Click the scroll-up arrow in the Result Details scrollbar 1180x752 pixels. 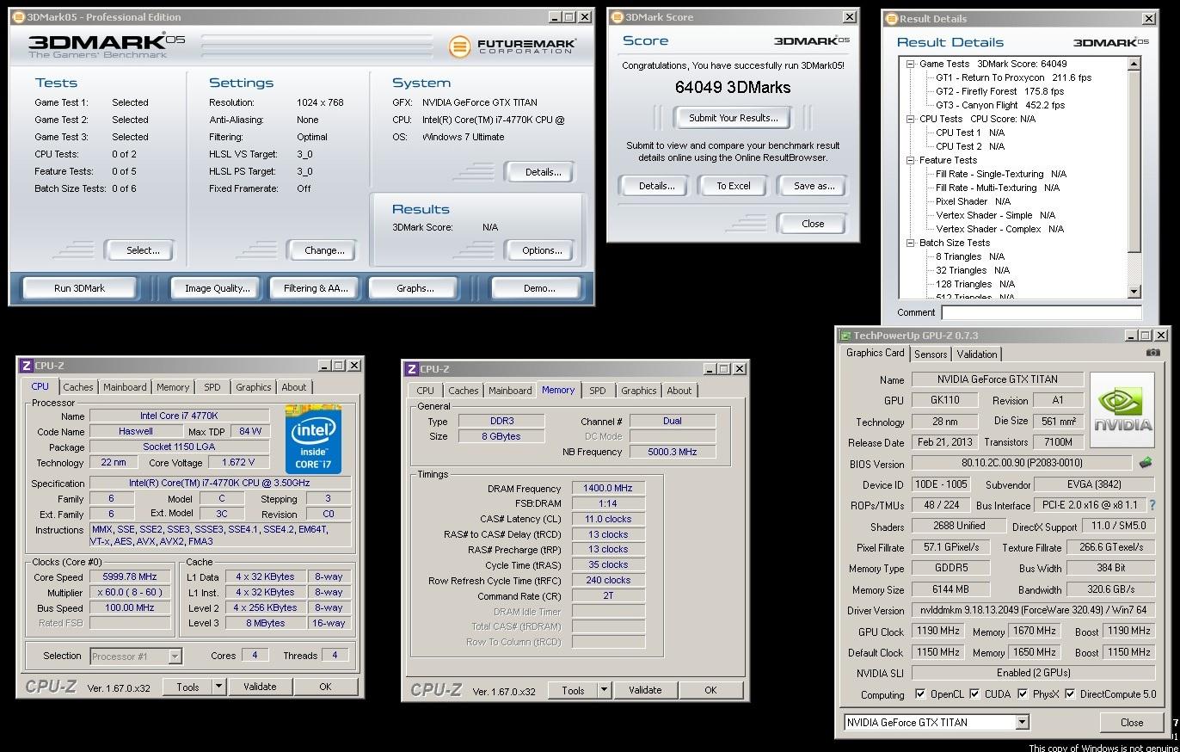[1134, 64]
